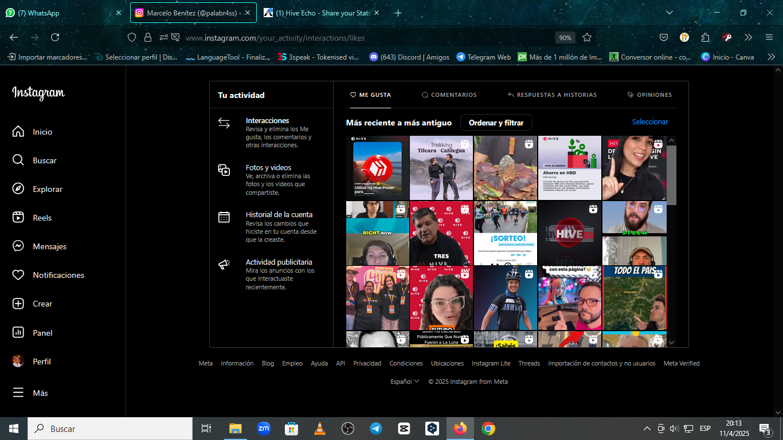The height and width of the screenshot is (440, 783).
Task: Click Ordenar y filtrar button
Action: (496, 123)
